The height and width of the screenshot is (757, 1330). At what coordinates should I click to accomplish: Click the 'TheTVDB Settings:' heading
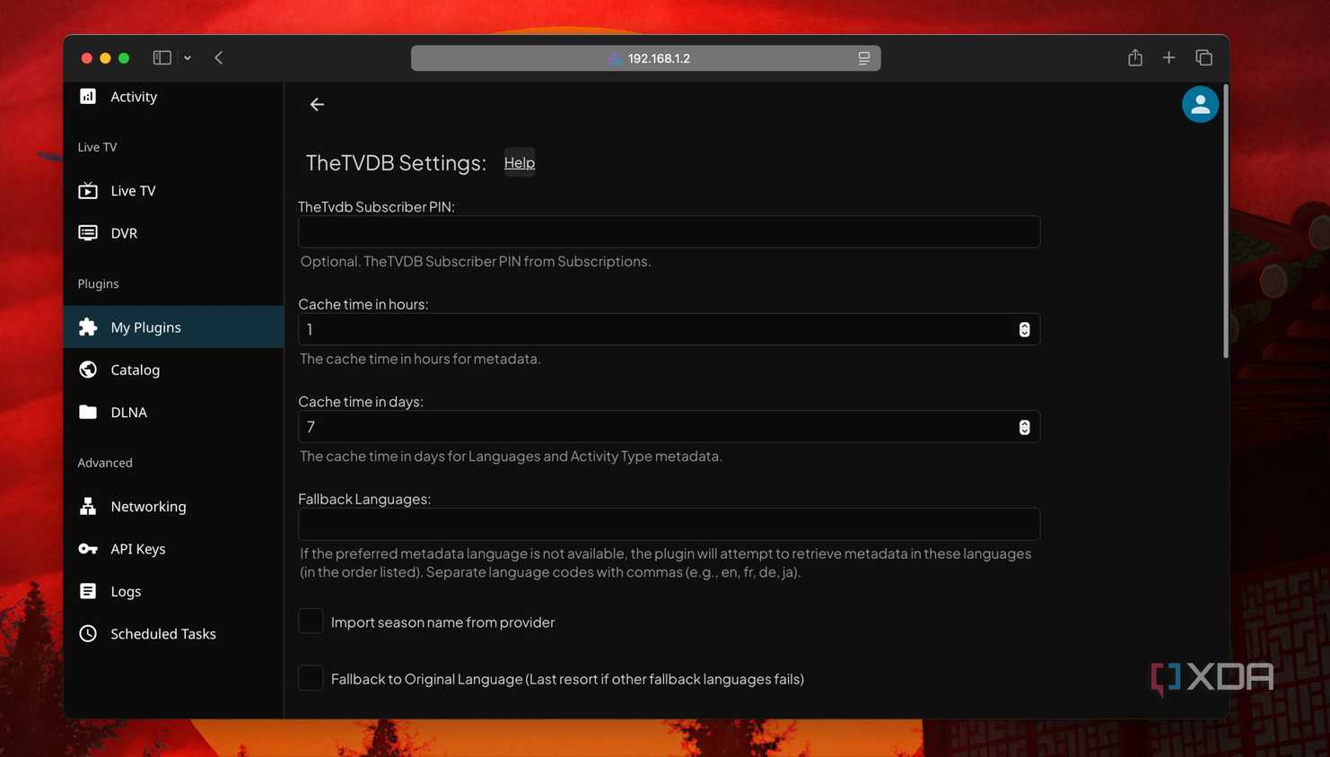[396, 162]
